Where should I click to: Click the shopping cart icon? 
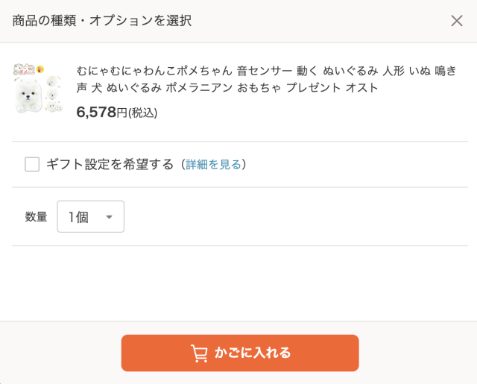(199, 353)
